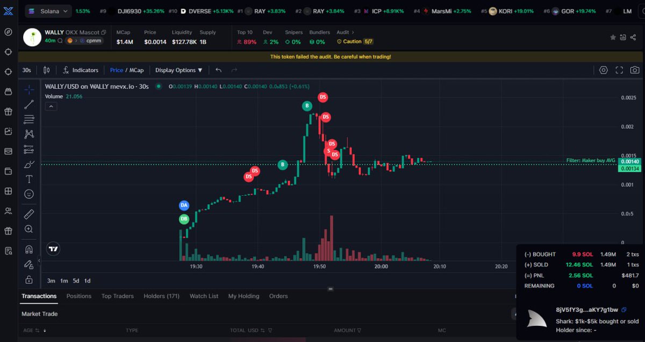The image size is (645, 342).
Task: Toggle stay-in-drawing-mode pencil lock
Action: coord(29,265)
